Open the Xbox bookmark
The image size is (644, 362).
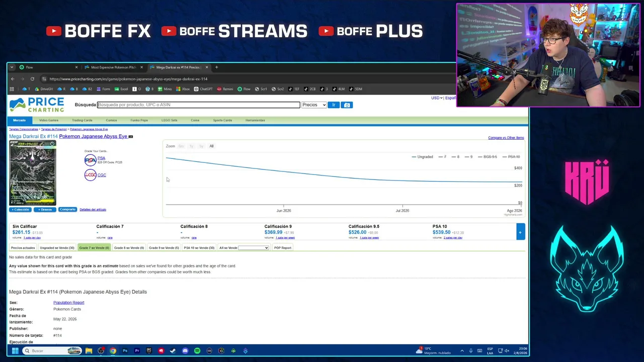183,89
